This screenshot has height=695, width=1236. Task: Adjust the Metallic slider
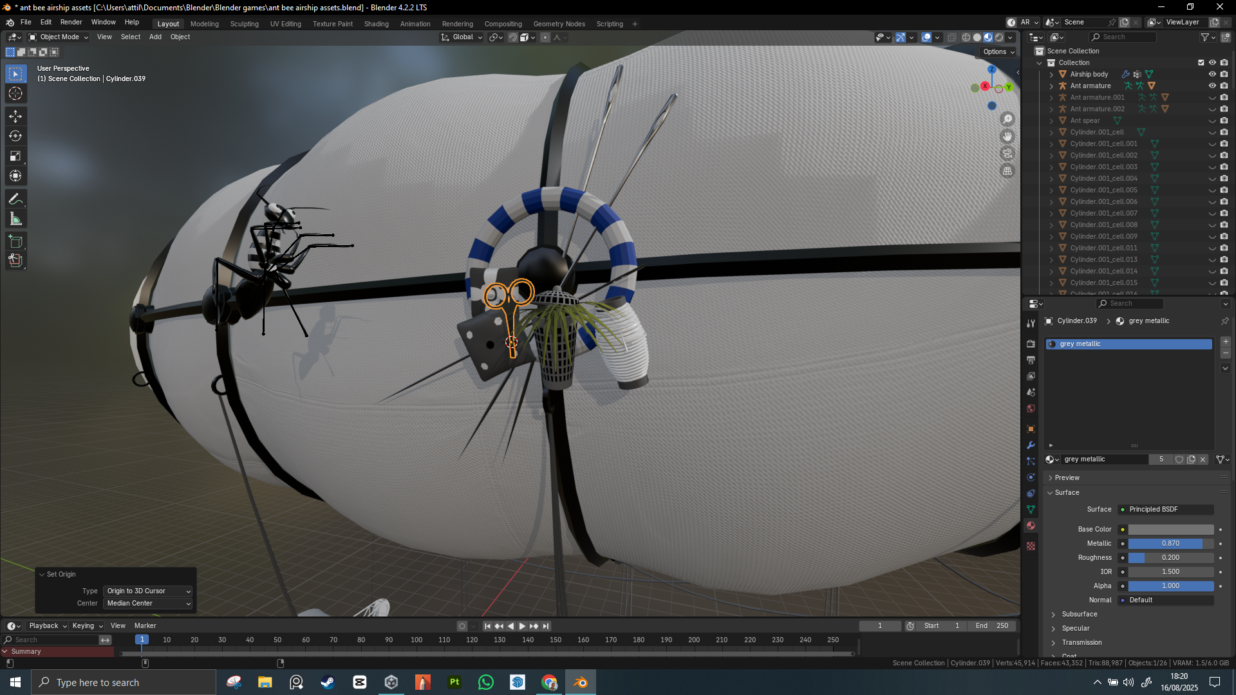1170,544
